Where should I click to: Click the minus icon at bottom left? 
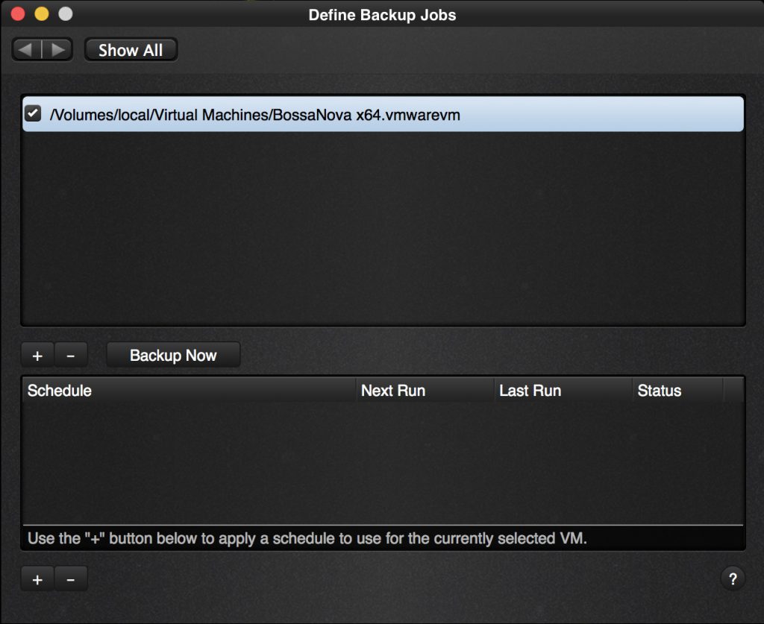[x=71, y=579]
